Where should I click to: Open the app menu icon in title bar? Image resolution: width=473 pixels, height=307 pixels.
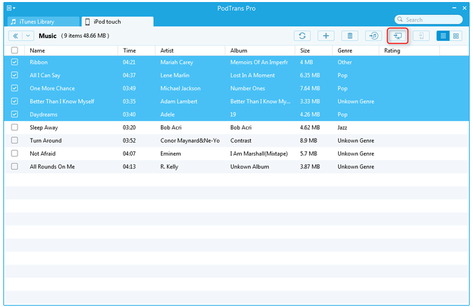11,8
